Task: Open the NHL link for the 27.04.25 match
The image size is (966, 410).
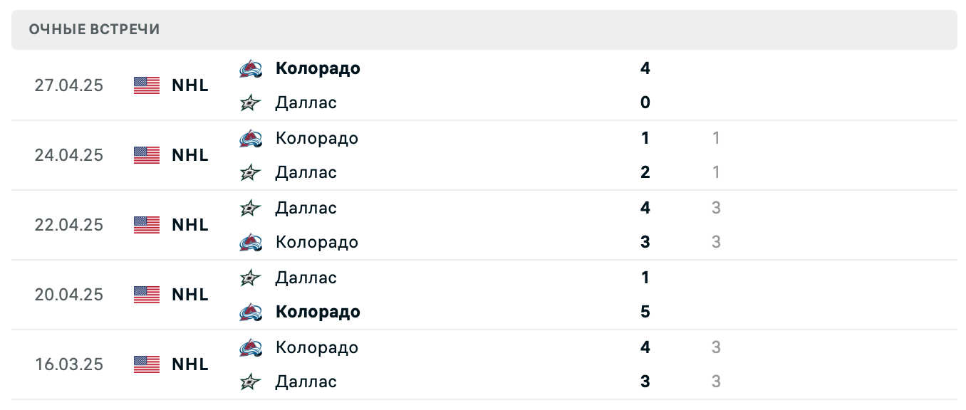Action: [189, 85]
